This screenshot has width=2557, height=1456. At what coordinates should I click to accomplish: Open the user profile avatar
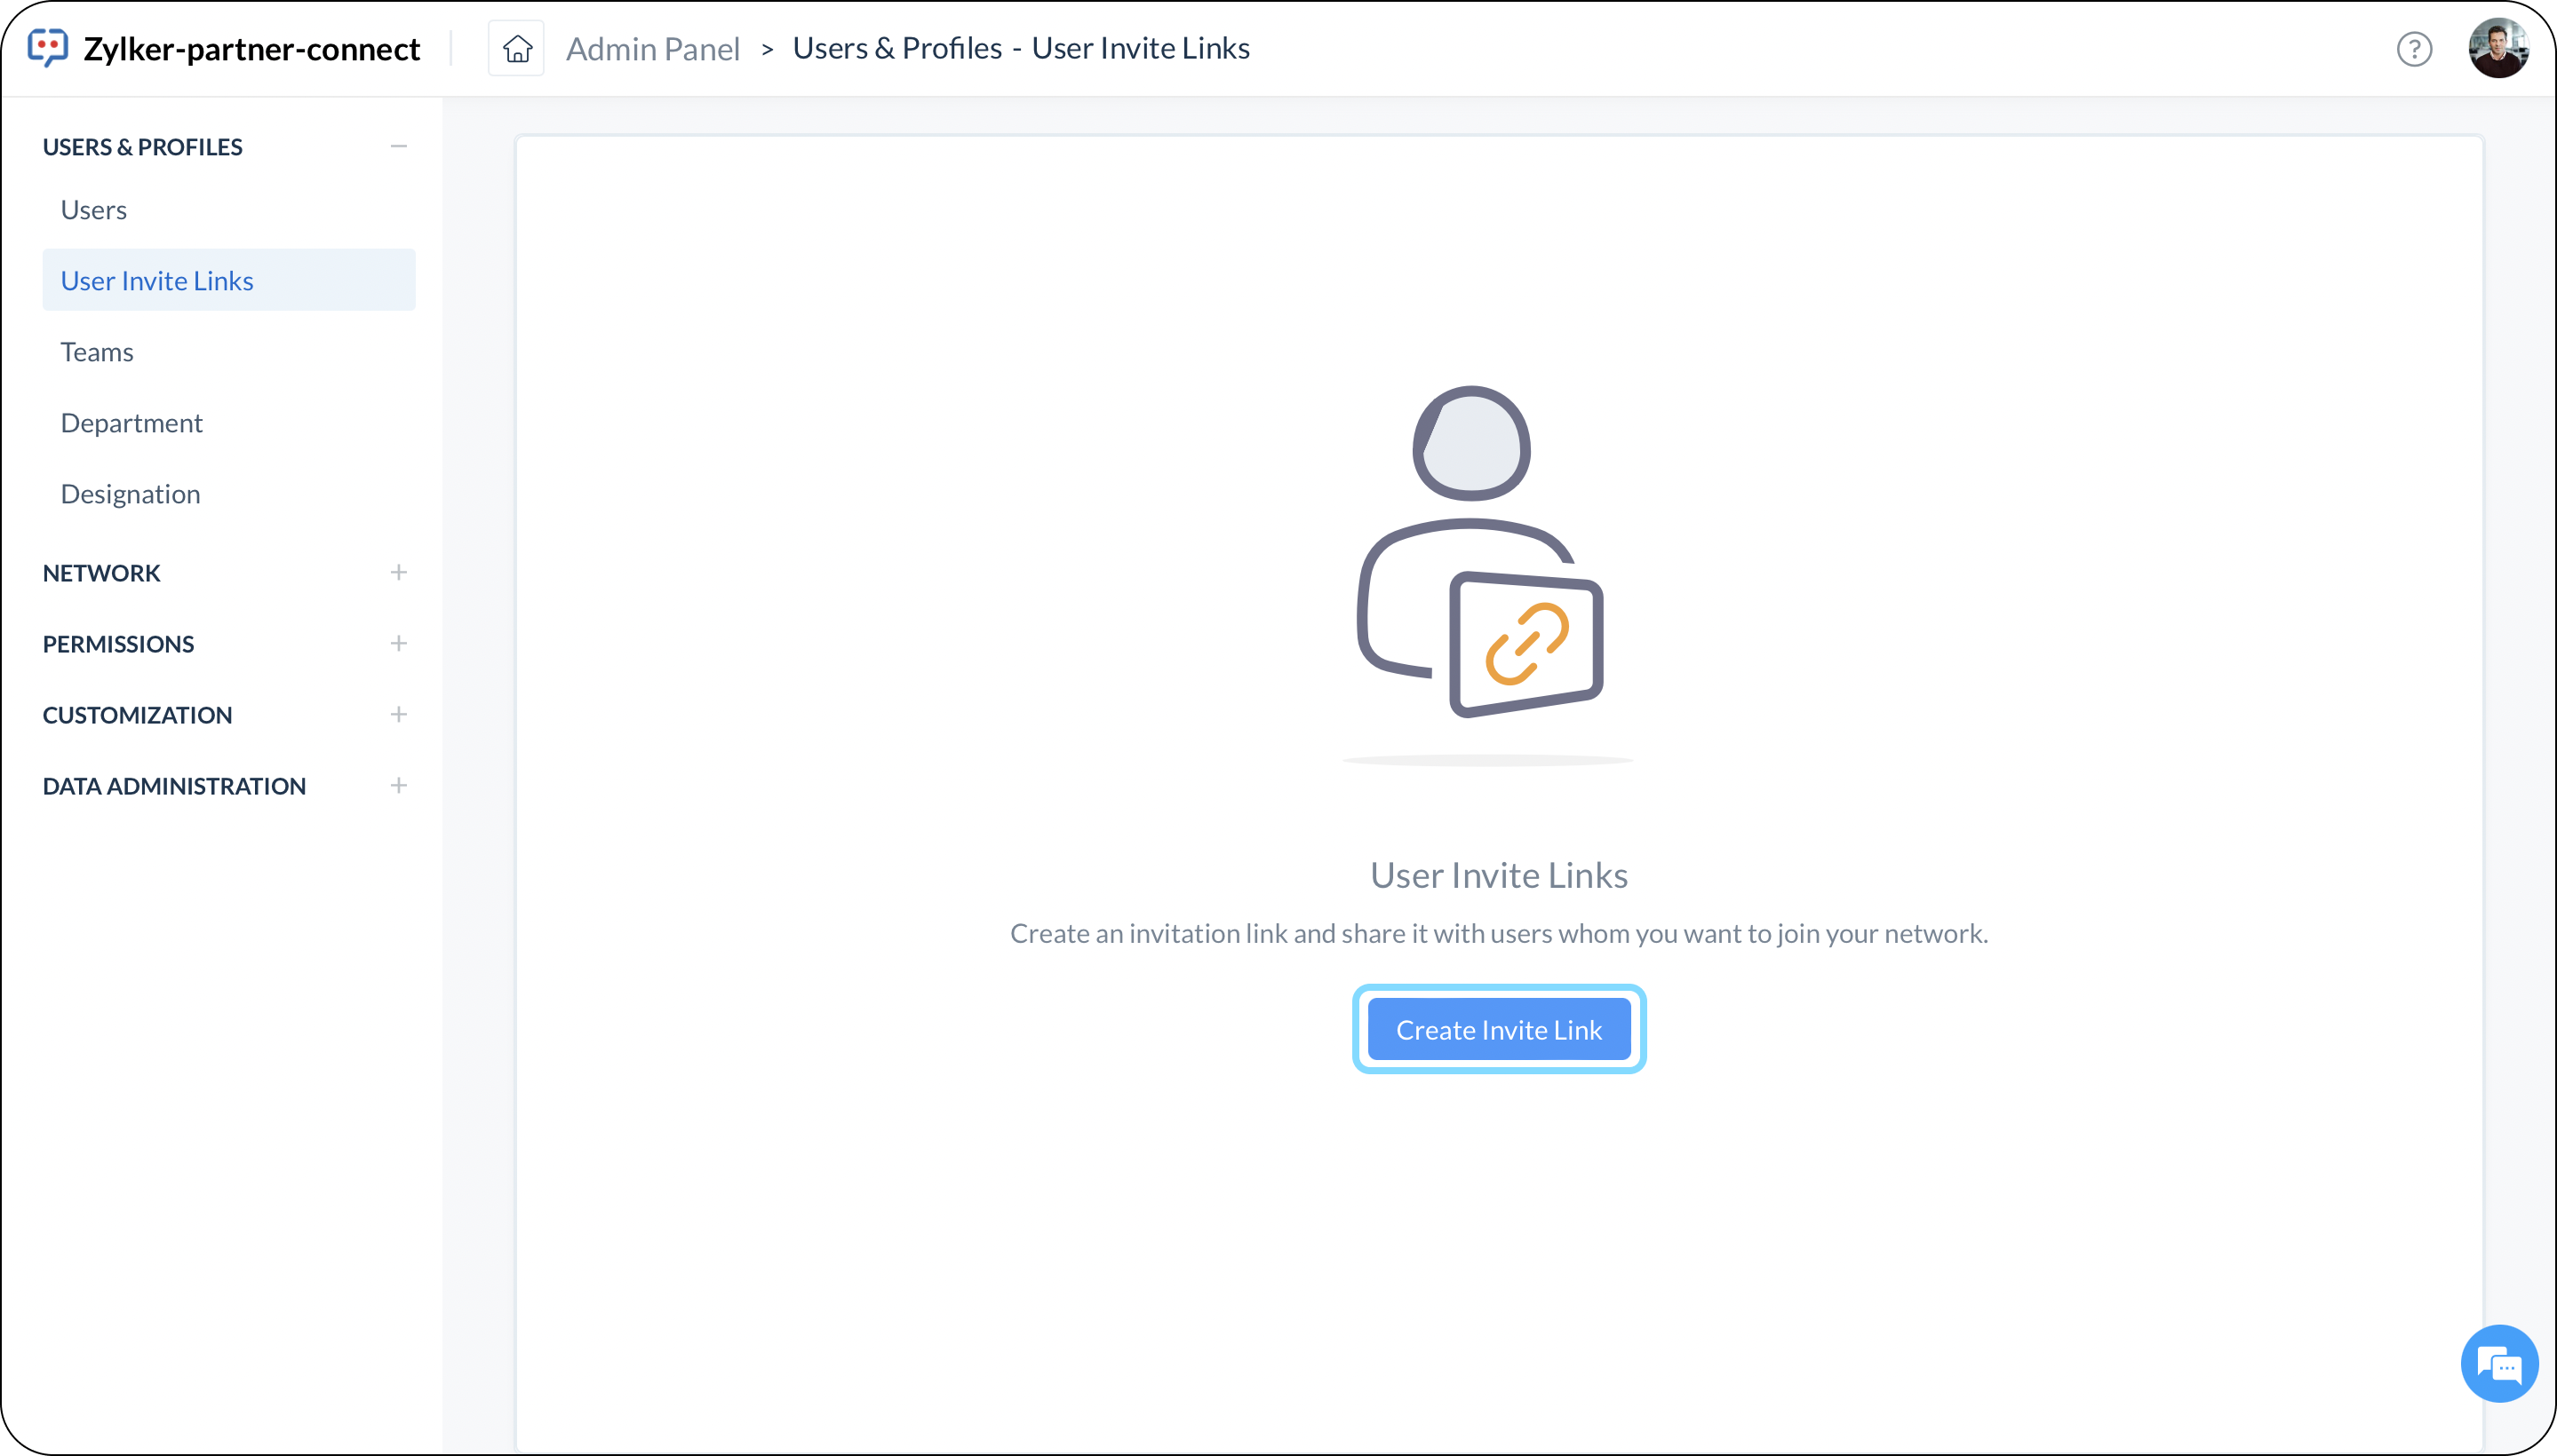click(2498, 48)
